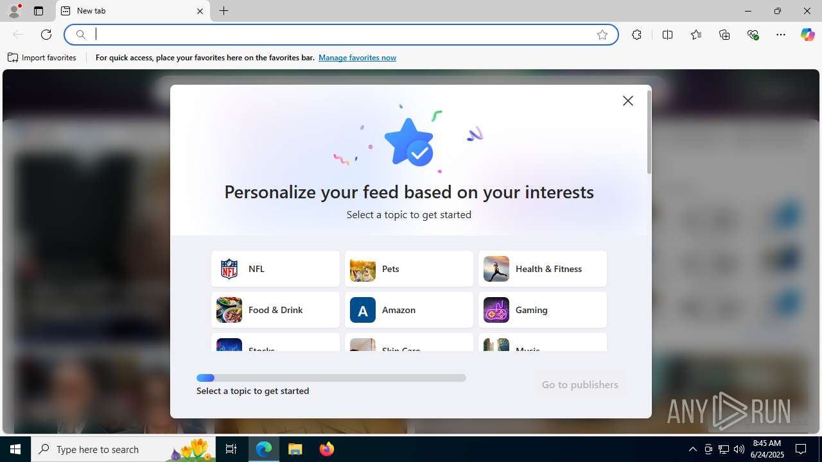Open Browser essentials
This screenshot has width=822, height=462.
point(753,35)
